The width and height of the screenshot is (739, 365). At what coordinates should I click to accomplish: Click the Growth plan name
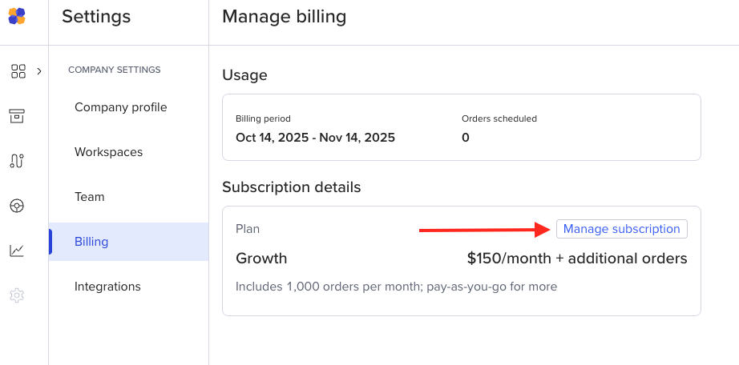coord(261,259)
